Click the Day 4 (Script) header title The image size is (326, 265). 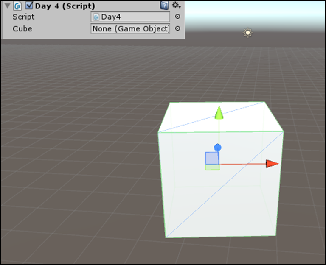click(65, 6)
